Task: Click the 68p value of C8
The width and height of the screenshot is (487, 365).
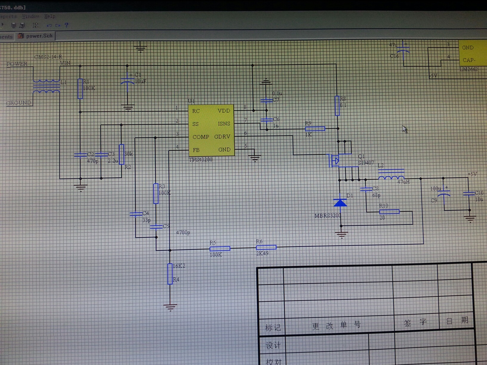Action: click(x=376, y=195)
